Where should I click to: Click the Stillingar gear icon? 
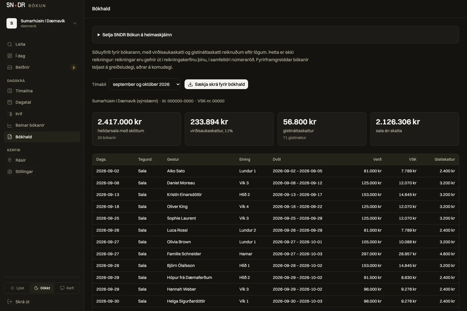[10, 172]
